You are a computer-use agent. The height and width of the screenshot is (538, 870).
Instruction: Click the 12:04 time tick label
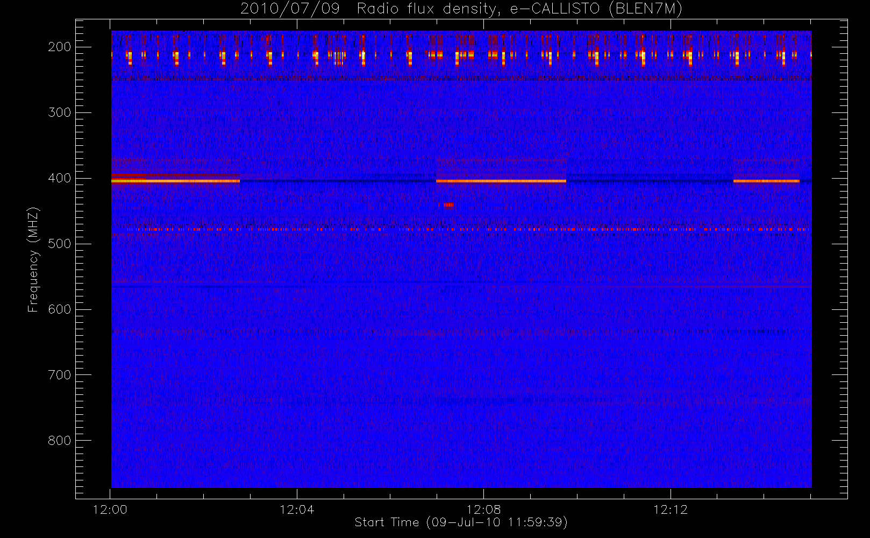click(297, 509)
